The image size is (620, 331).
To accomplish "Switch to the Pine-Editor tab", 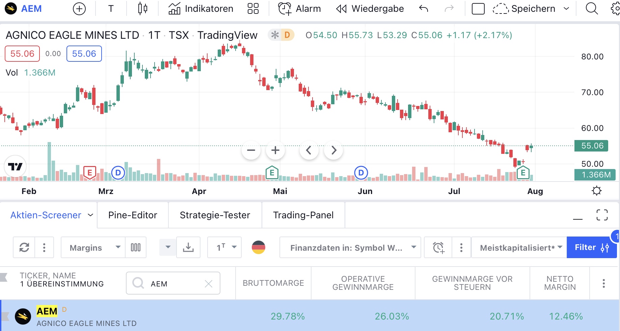I will 133,215.
